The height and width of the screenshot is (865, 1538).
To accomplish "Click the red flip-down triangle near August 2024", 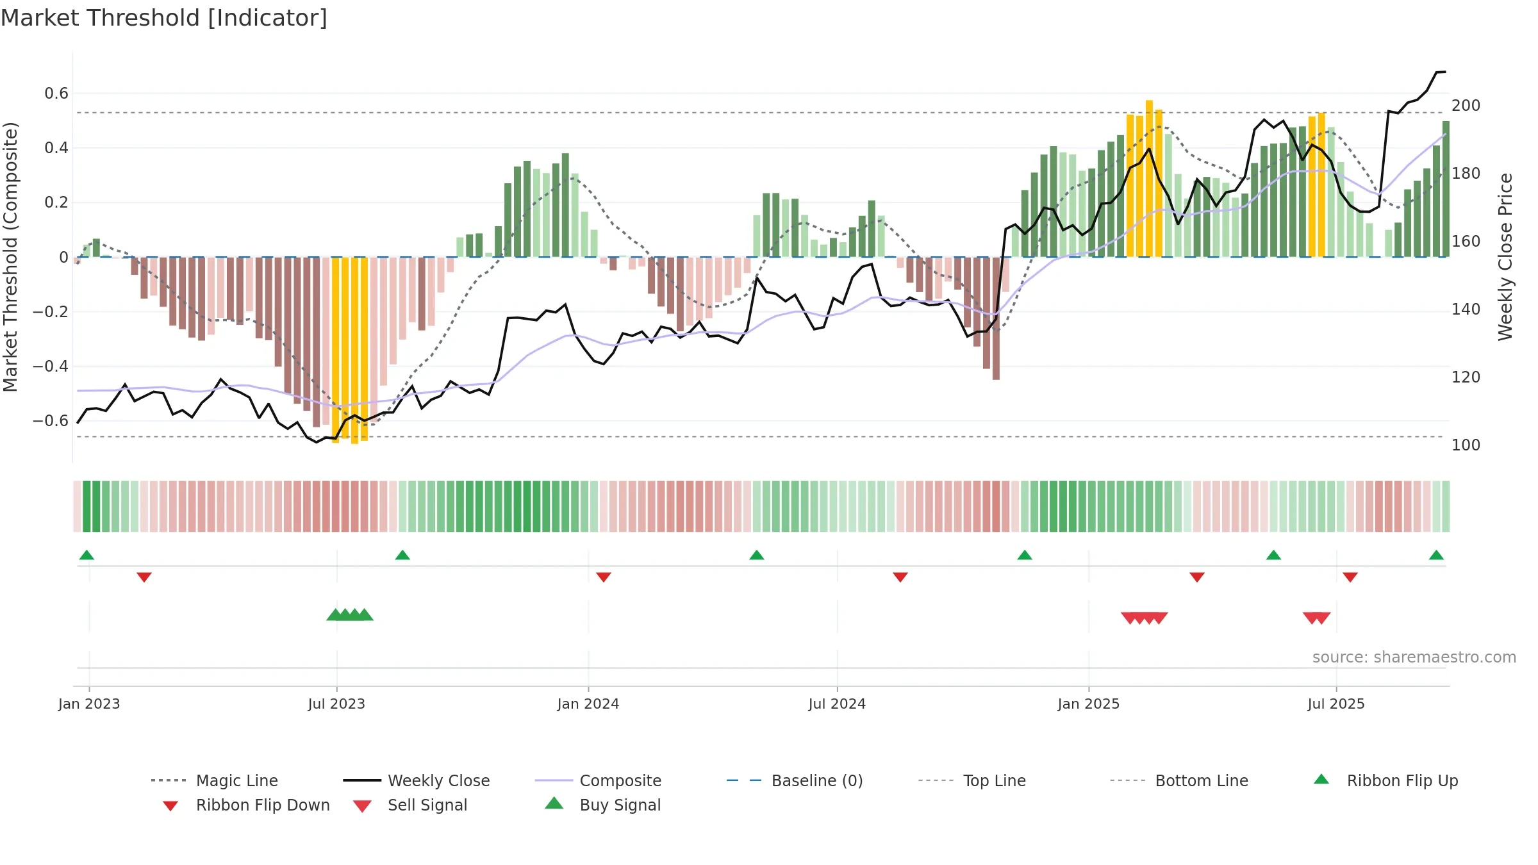I will pos(900,577).
